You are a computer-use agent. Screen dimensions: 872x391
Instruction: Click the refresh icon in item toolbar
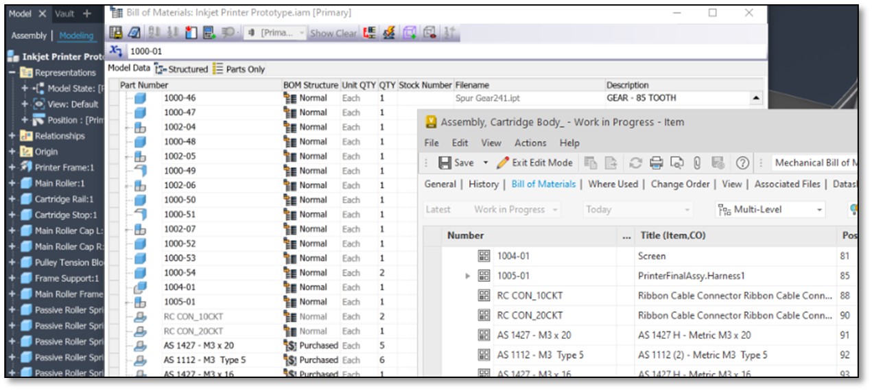tap(635, 163)
